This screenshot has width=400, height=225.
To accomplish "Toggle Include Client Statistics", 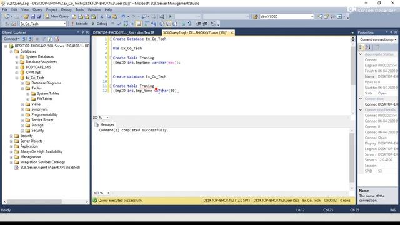I will tap(153, 24).
